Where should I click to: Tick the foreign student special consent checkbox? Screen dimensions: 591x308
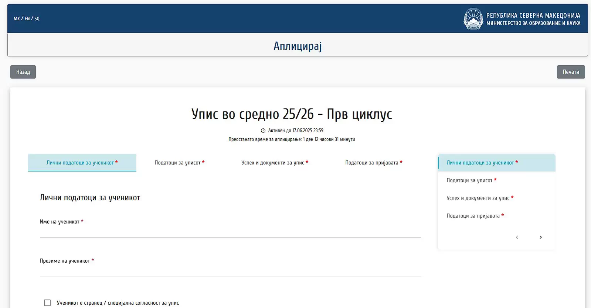pyautogui.click(x=47, y=303)
